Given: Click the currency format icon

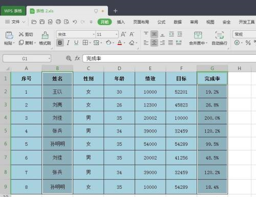Looking at the screenshot, I should coord(237,42).
